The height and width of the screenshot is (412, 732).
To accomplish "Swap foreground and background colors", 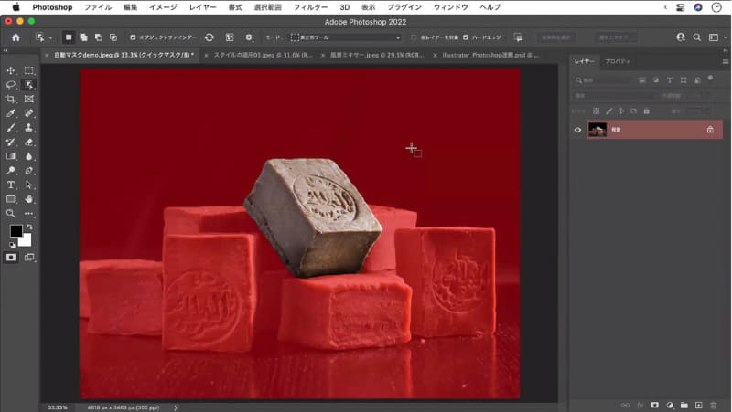I will click(x=29, y=227).
